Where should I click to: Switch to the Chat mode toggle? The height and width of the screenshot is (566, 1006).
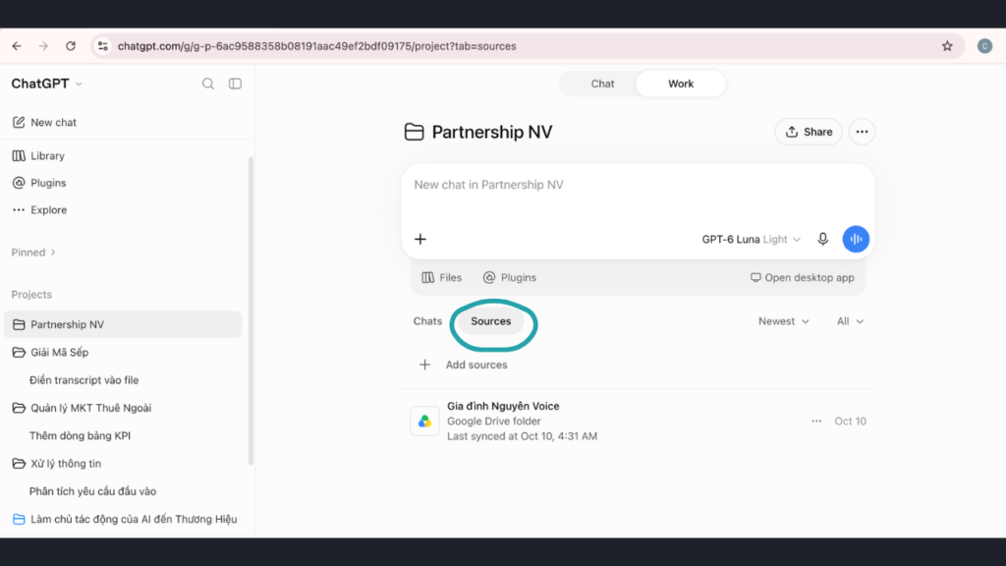coord(602,85)
